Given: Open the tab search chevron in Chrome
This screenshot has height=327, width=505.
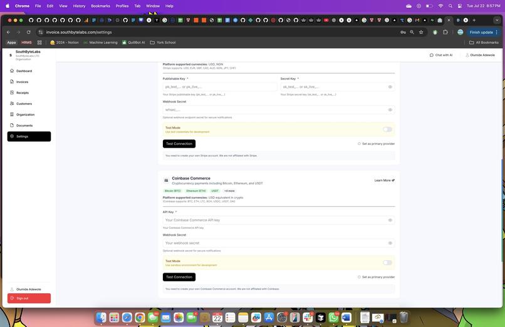Looking at the screenshot, I should coord(497,20).
